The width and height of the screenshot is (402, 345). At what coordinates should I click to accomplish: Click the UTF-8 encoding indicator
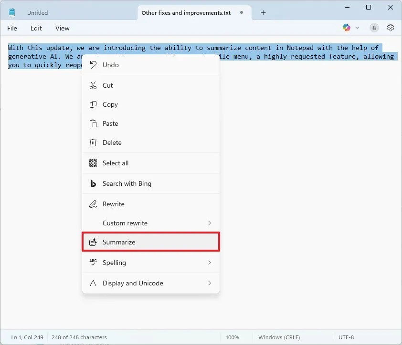(346, 337)
